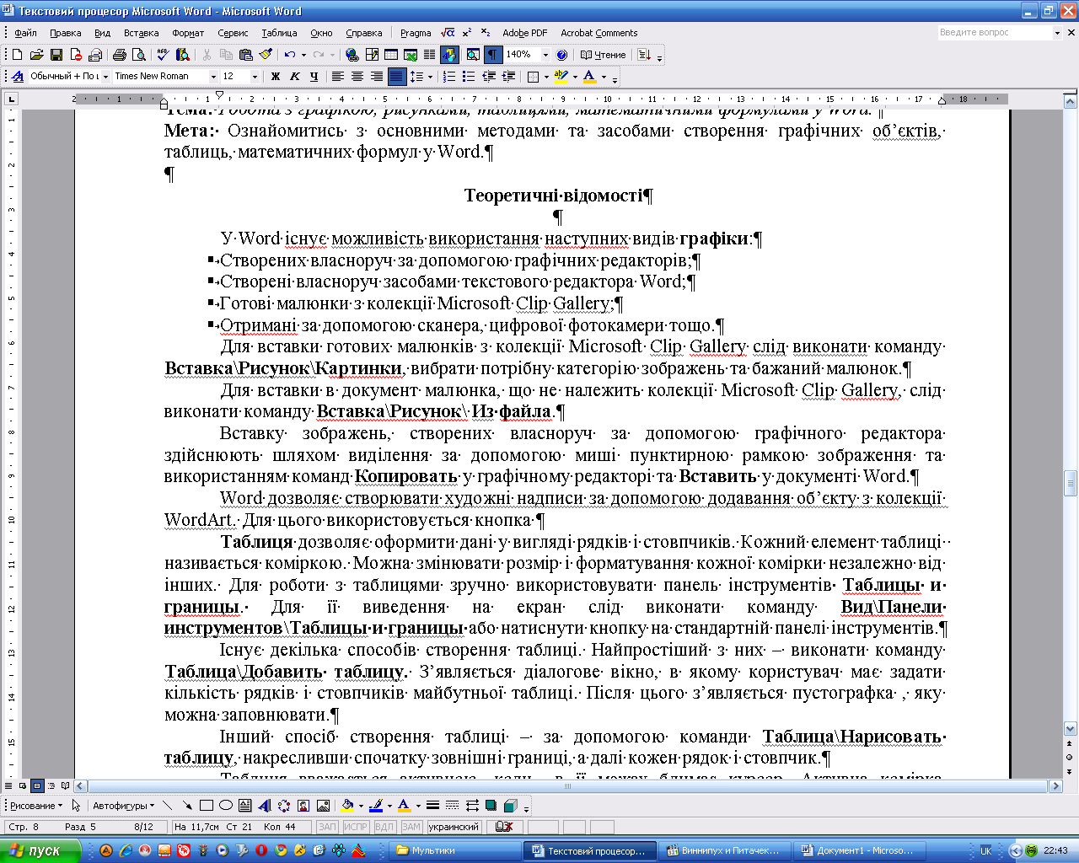The height and width of the screenshot is (863, 1079).
Task: Select the Line drawing tool
Action: (x=168, y=806)
